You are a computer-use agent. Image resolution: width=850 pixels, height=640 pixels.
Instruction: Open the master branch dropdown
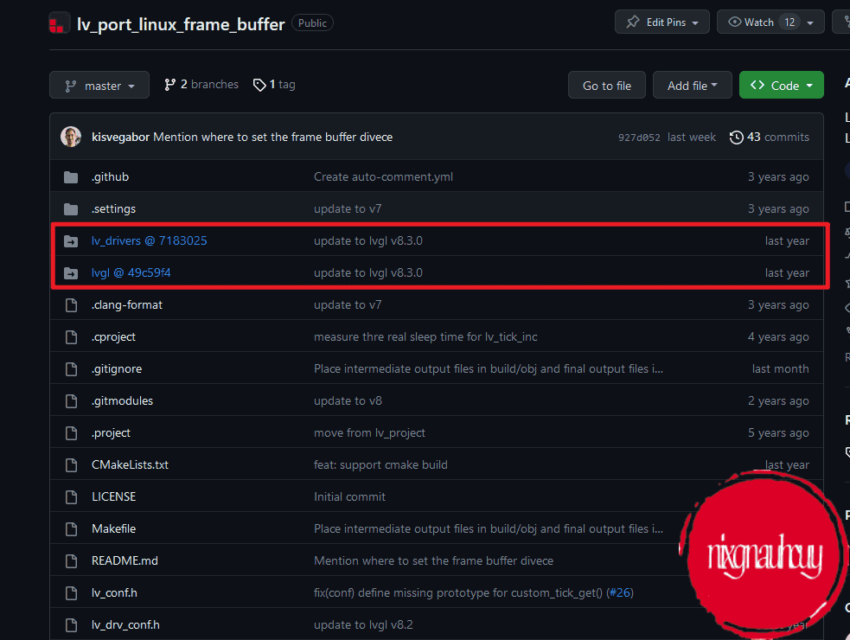(99, 85)
